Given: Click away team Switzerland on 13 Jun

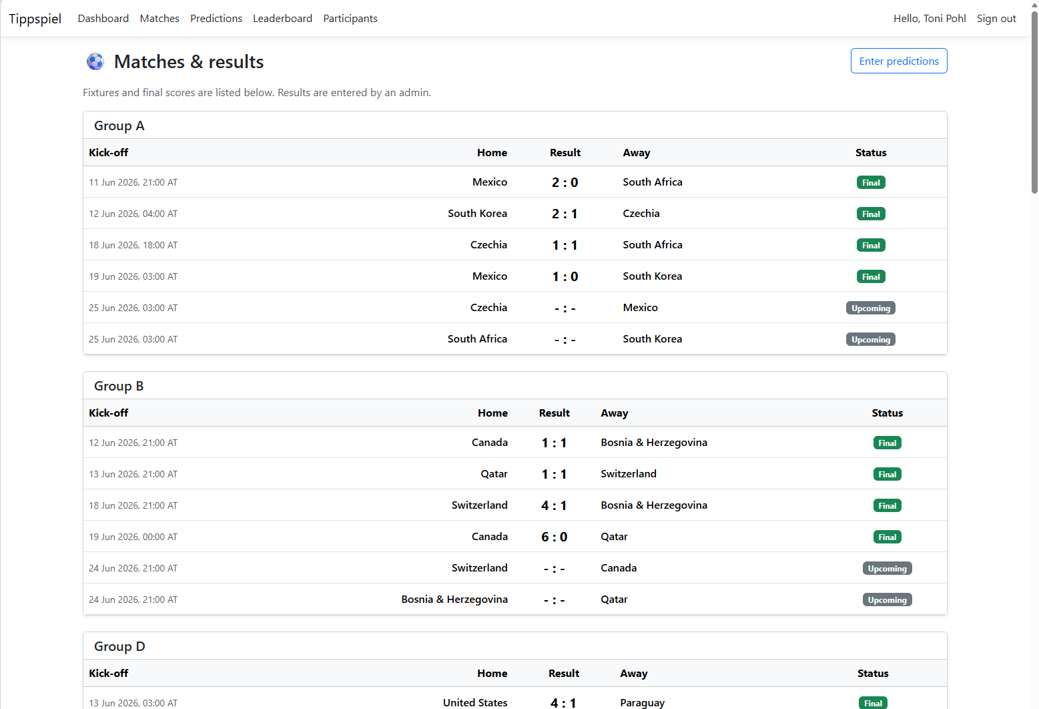Looking at the screenshot, I should click(x=629, y=474).
